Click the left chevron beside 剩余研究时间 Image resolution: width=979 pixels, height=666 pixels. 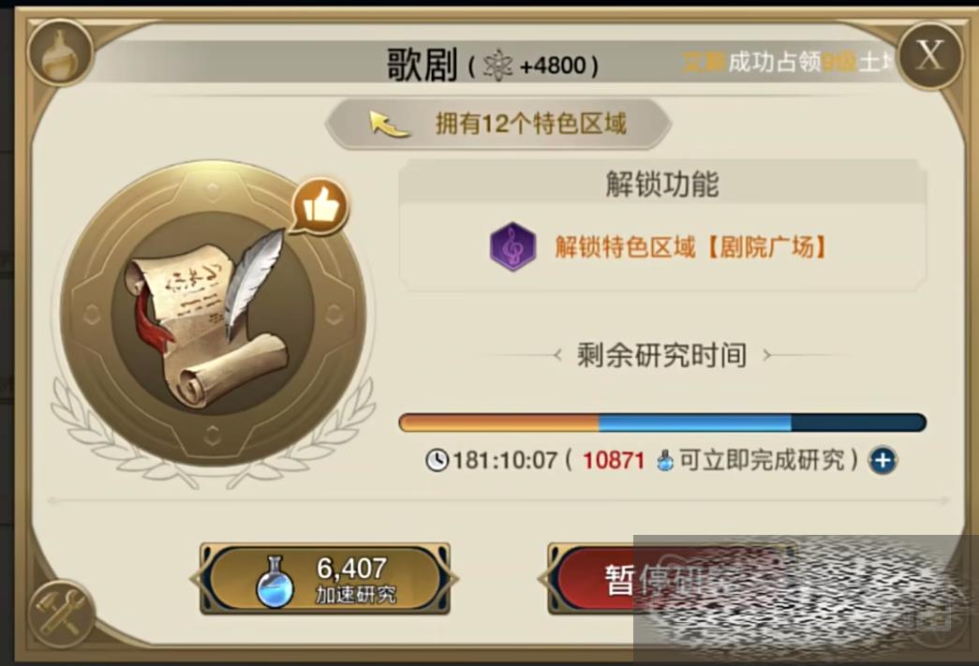556,355
